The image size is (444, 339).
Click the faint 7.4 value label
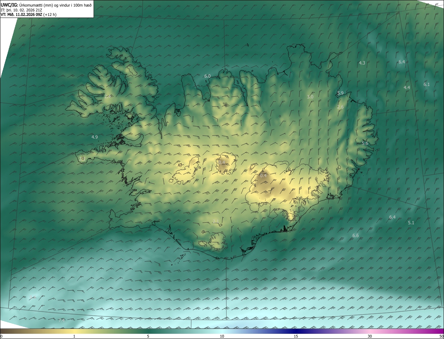click(61, 320)
